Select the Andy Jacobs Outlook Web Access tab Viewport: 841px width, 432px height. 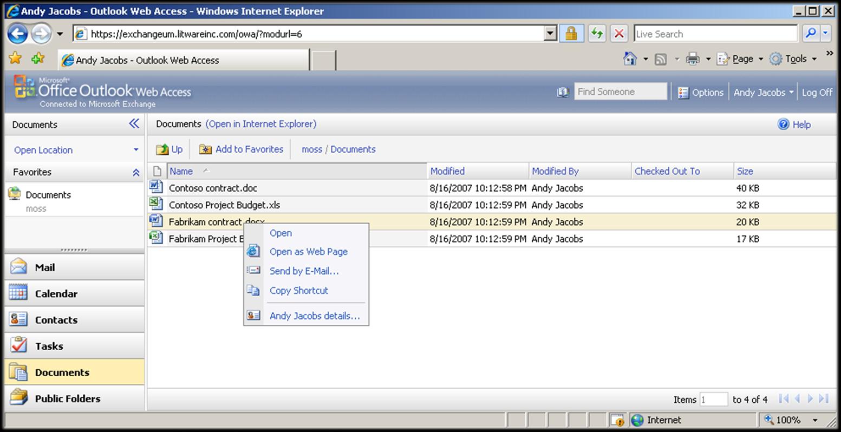click(x=183, y=60)
